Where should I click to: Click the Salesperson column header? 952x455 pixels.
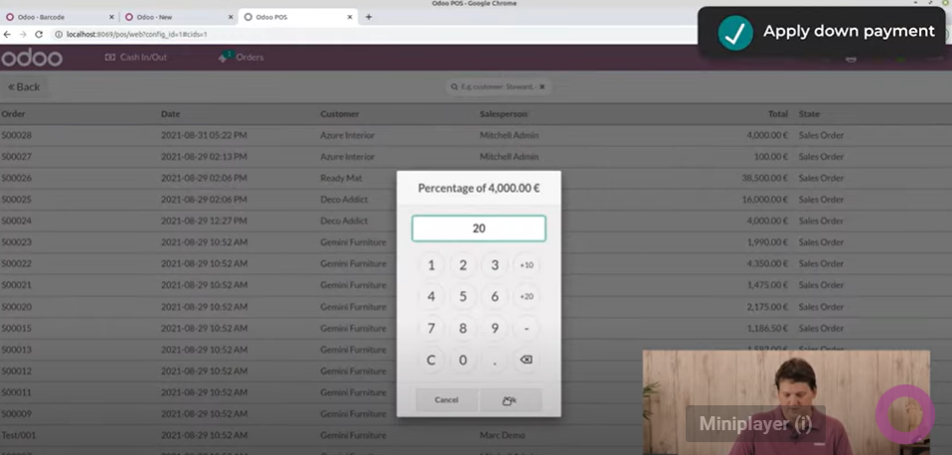click(x=503, y=114)
